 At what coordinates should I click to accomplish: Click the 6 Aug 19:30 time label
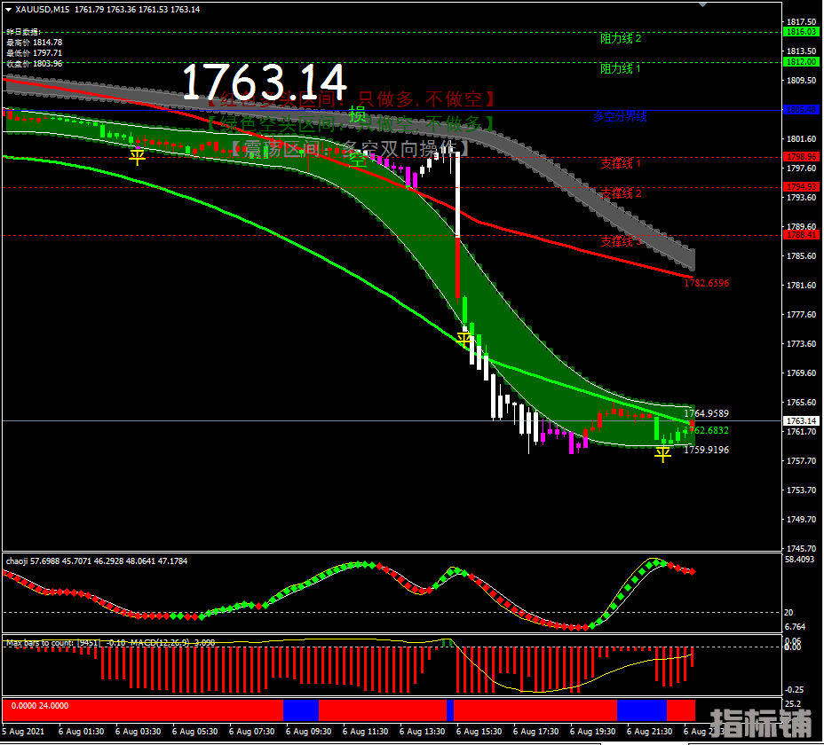click(x=592, y=732)
